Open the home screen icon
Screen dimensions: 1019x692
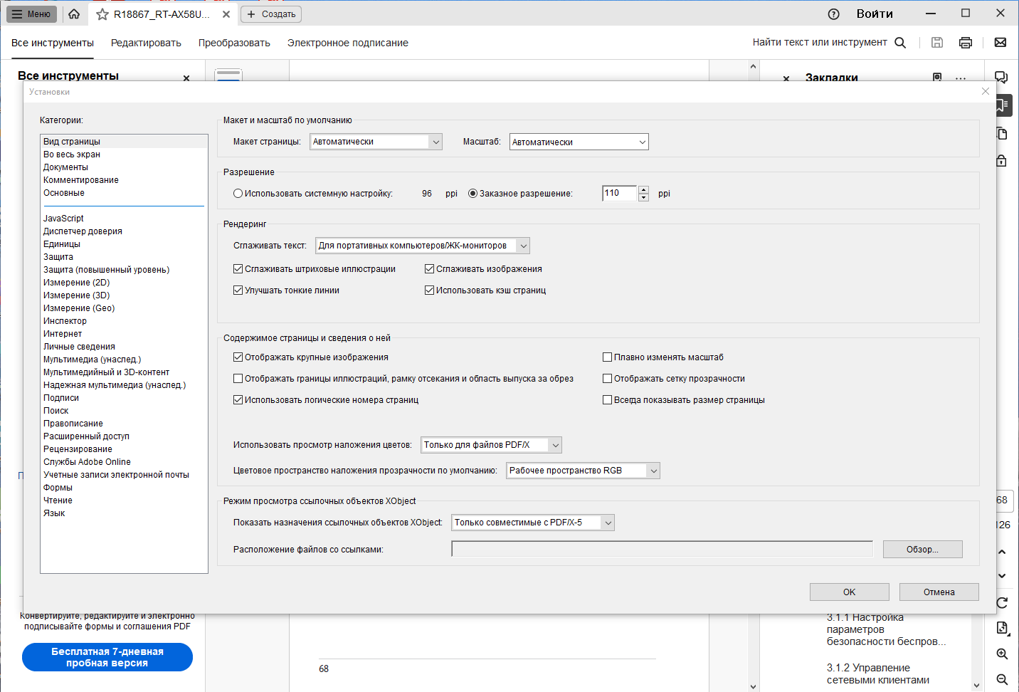pyautogui.click(x=74, y=14)
